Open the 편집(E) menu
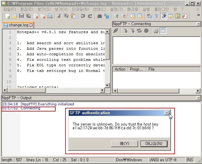The width and height of the screenshot is (202, 164). (26, 9)
